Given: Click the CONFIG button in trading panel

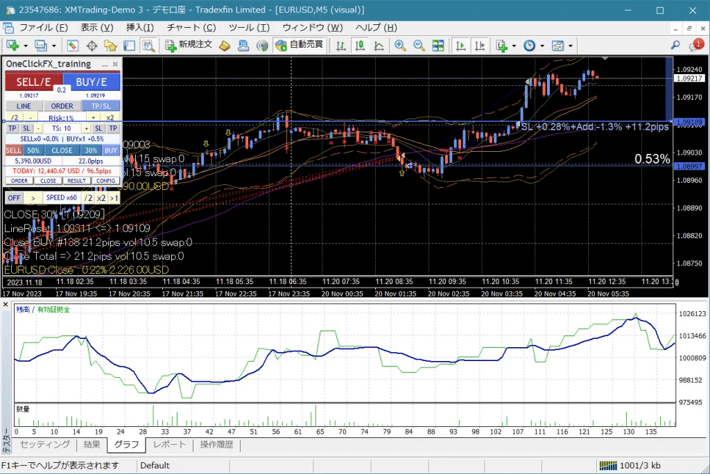Looking at the screenshot, I should (106, 181).
